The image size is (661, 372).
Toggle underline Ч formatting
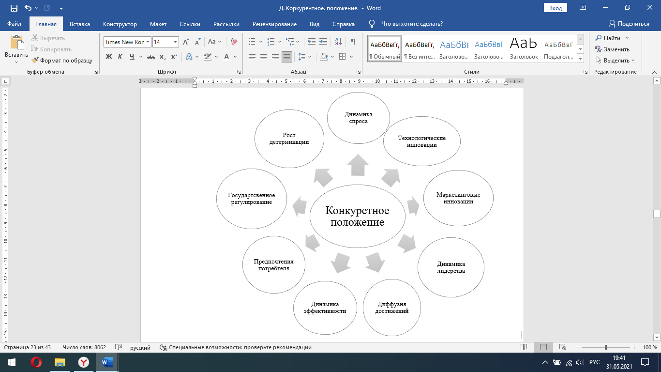coord(132,57)
